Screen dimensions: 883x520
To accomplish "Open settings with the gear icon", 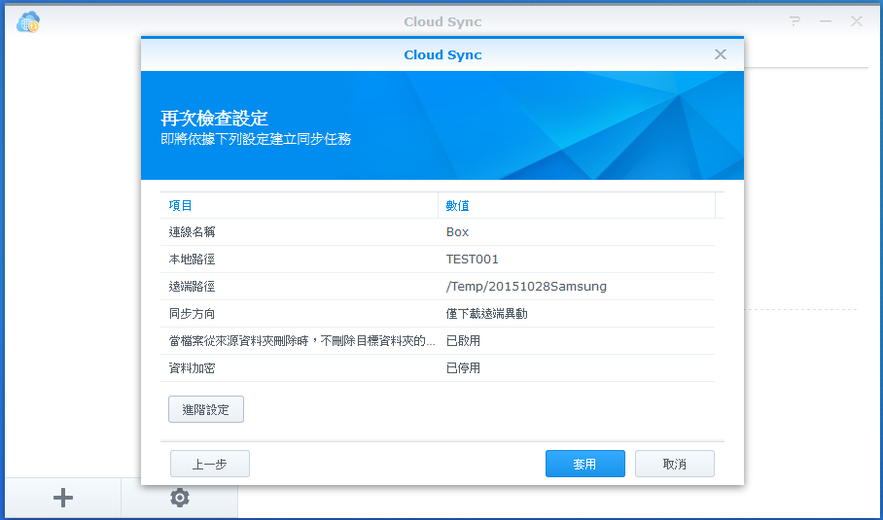I will pos(180,498).
